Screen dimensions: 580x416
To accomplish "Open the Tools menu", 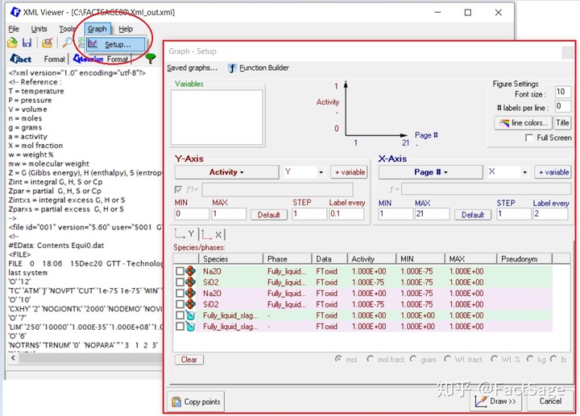I will (x=67, y=29).
